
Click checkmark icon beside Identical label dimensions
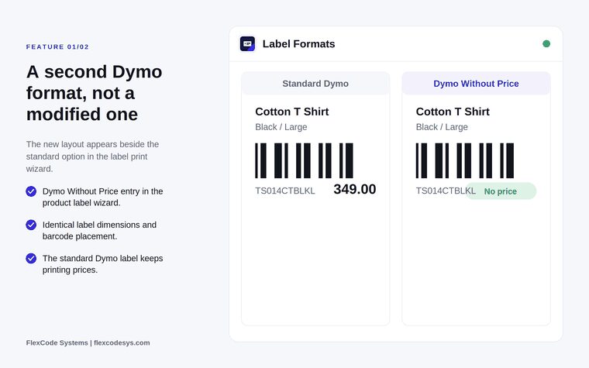point(31,225)
